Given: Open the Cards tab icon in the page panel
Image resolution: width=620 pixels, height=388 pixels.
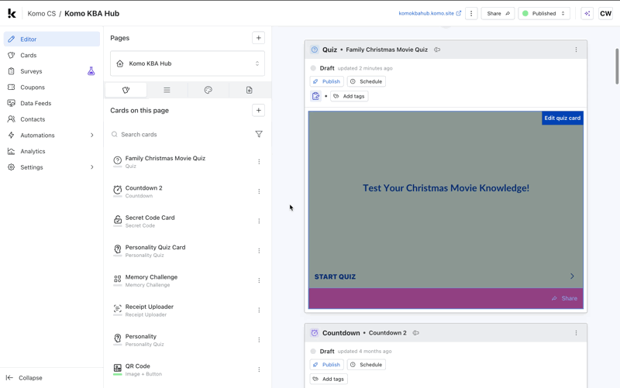Looking at the screenshot, I should tap(126, 90).
